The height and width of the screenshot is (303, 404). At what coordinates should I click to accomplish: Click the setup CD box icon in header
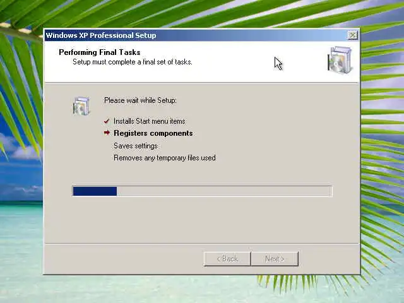[x=340, y=60]
